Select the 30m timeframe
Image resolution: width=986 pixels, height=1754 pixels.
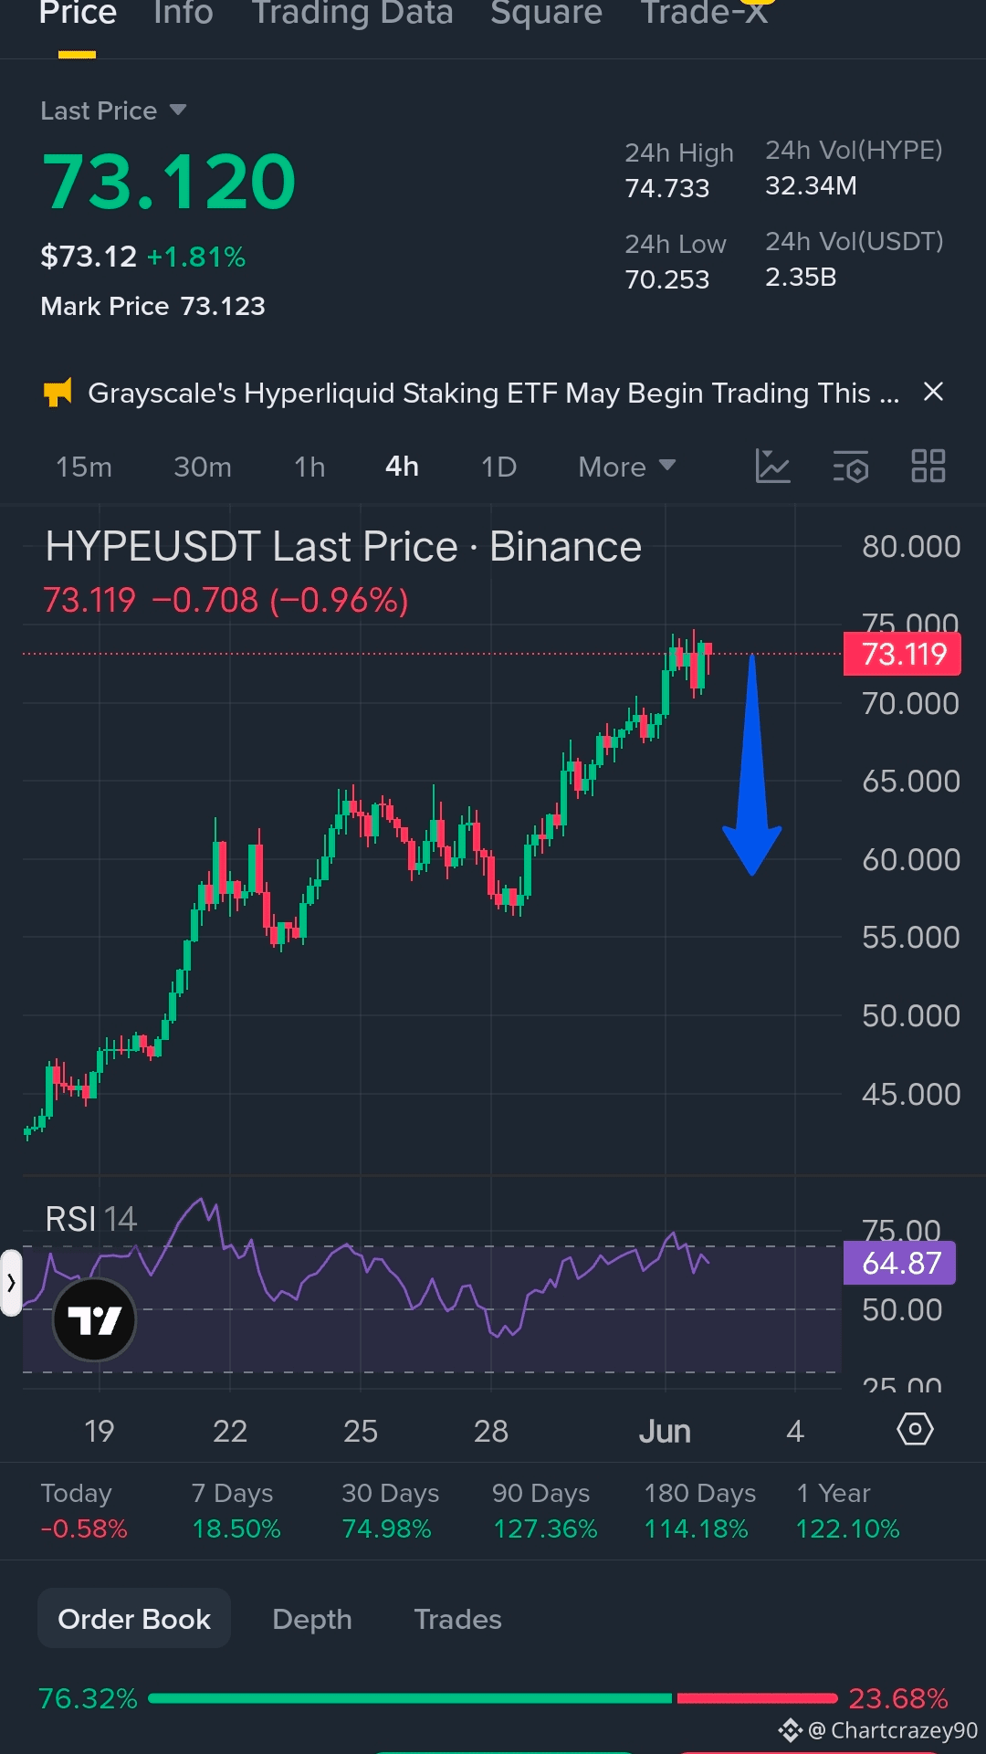pos(203,467)
